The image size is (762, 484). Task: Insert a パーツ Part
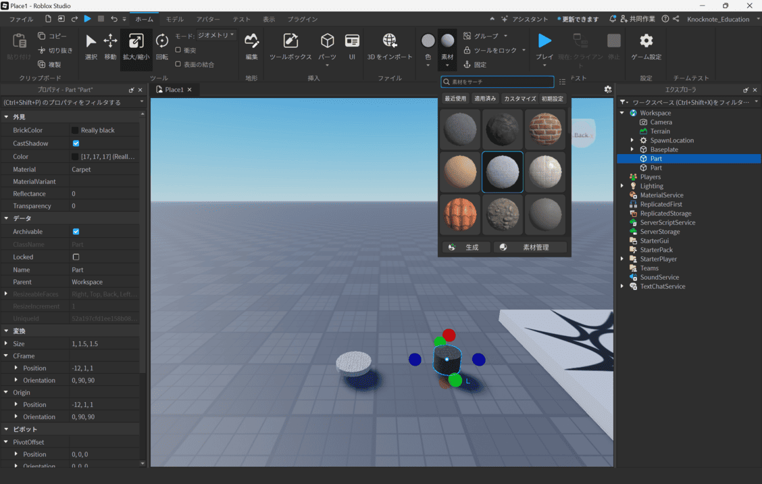[327, 49]
